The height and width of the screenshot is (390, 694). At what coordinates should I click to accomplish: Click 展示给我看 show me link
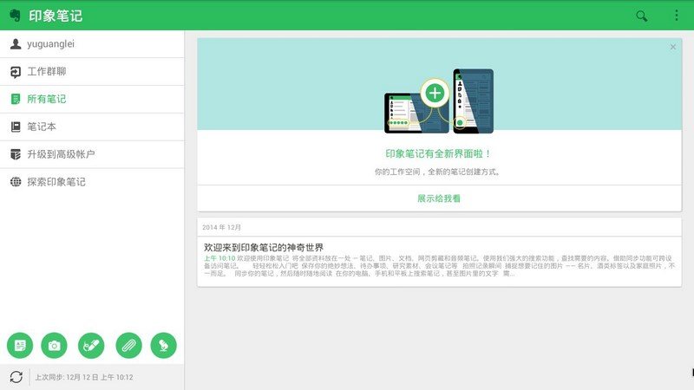[x=439, y=198]
